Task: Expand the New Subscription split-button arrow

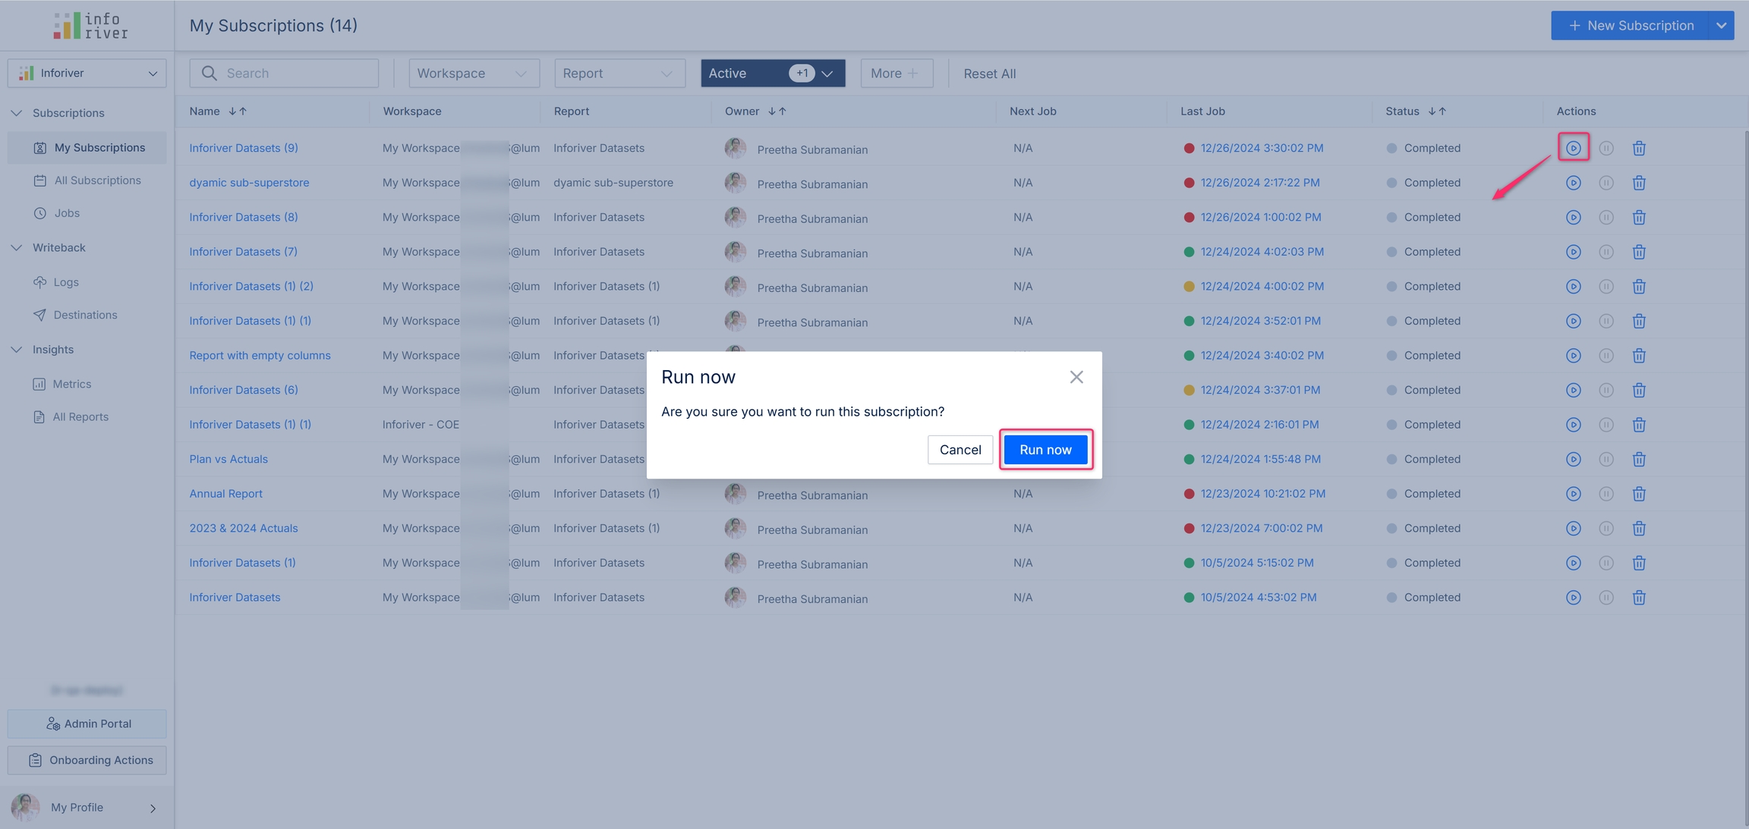Action: pos(1721,26)
